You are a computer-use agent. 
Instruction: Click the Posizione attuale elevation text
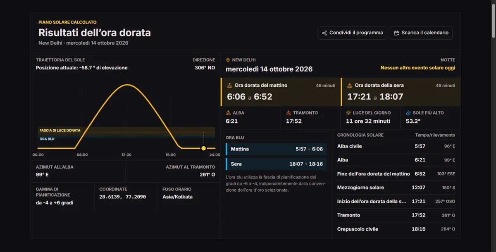[82, 68]
